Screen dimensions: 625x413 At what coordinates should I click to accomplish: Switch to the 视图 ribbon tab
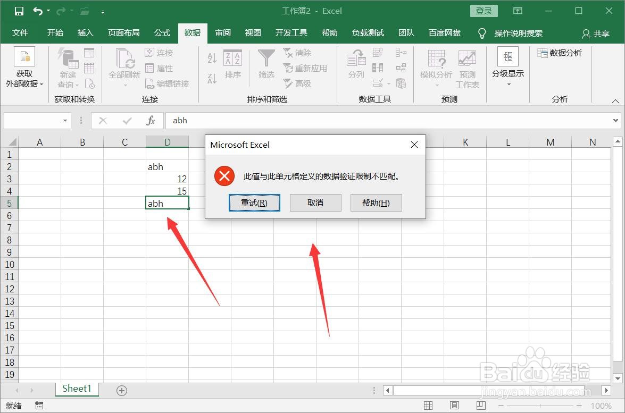(x=253, y=32)
